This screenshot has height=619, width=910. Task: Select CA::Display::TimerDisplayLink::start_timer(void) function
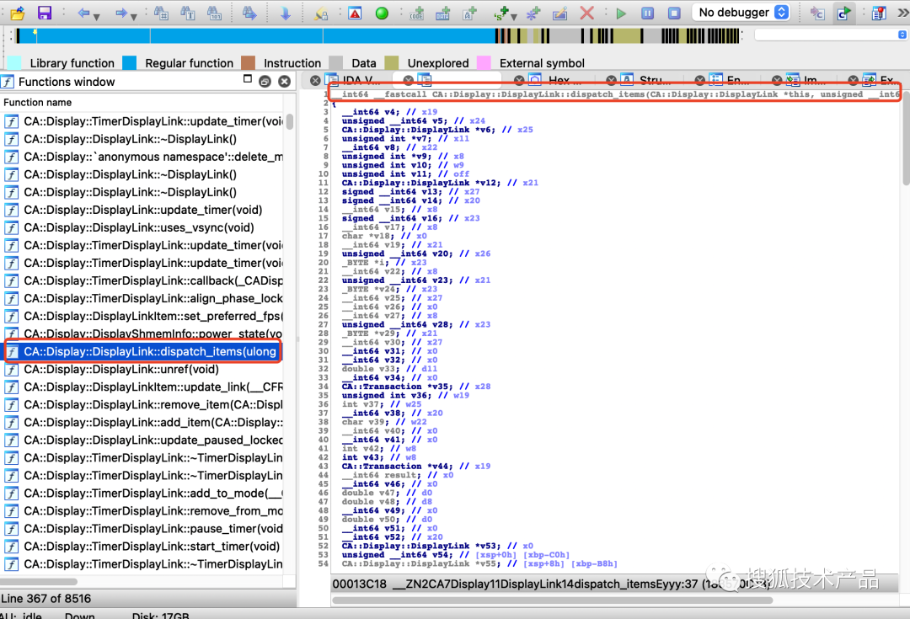tap(143, 546)
